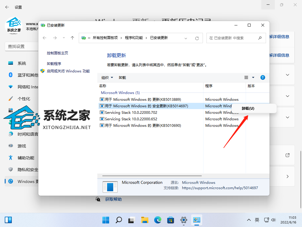Image resolution: width=302 pixels, height=227 pixels.
Task: Refresh the installed updates list
Action: (x=197, y=38)
